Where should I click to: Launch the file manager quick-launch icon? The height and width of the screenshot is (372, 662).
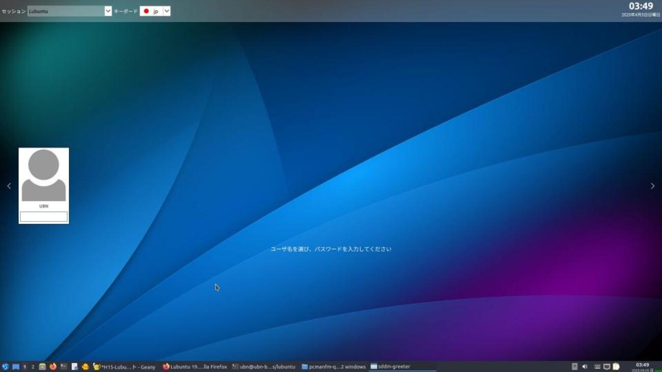coord(42,366)
